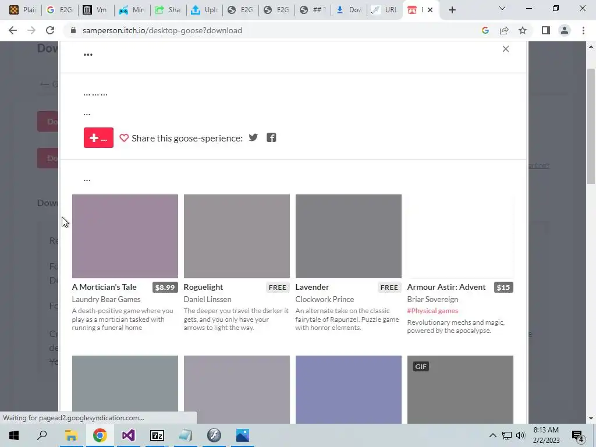Image resolution: width=596 pixels, height=447 pixels.
Task: Open notification center
Action: pyautogui.click(x=578, y=435)
